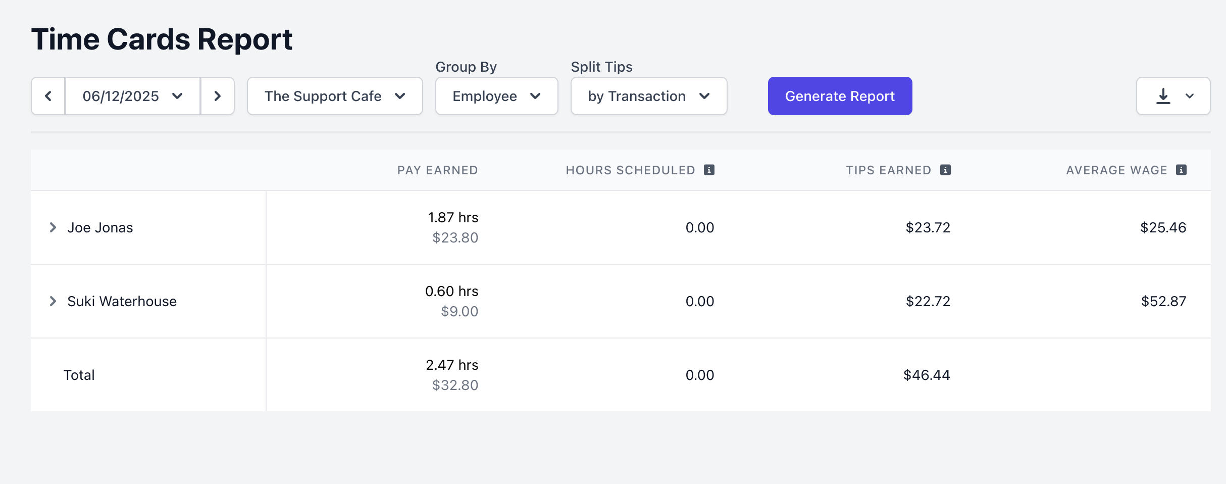Select Joe Jonas employee name

(100, 227)
